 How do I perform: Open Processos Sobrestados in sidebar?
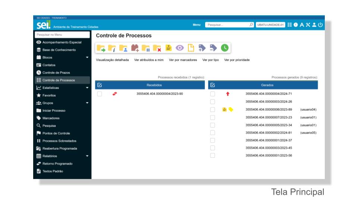click(62, 141)
